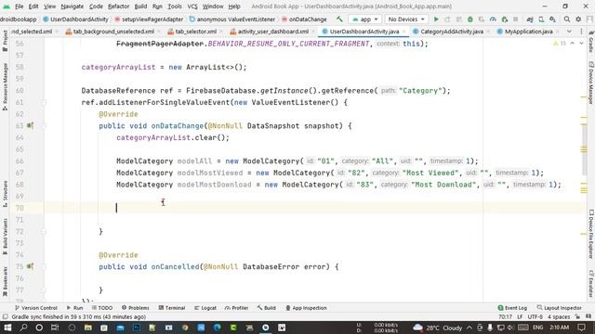
Task: Open the No Devices selector dropdown
Action: 406,19
